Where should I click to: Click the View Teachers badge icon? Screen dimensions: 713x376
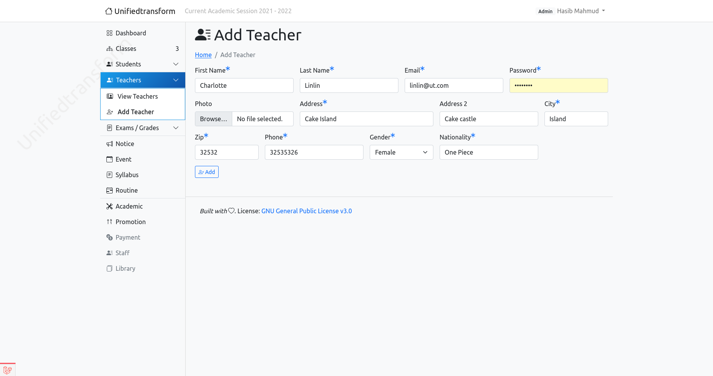110,96
